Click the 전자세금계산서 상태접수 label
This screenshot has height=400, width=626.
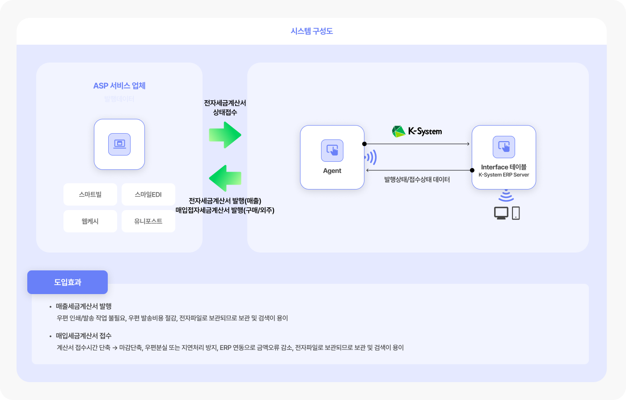225,108
